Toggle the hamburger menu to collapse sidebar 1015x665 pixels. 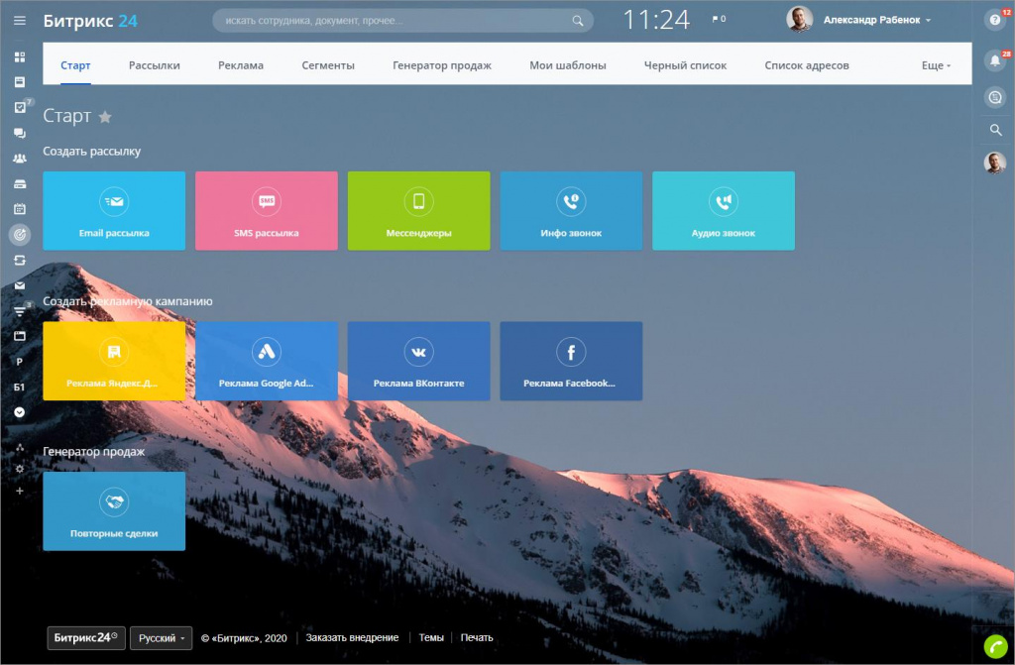click(20, 20)
